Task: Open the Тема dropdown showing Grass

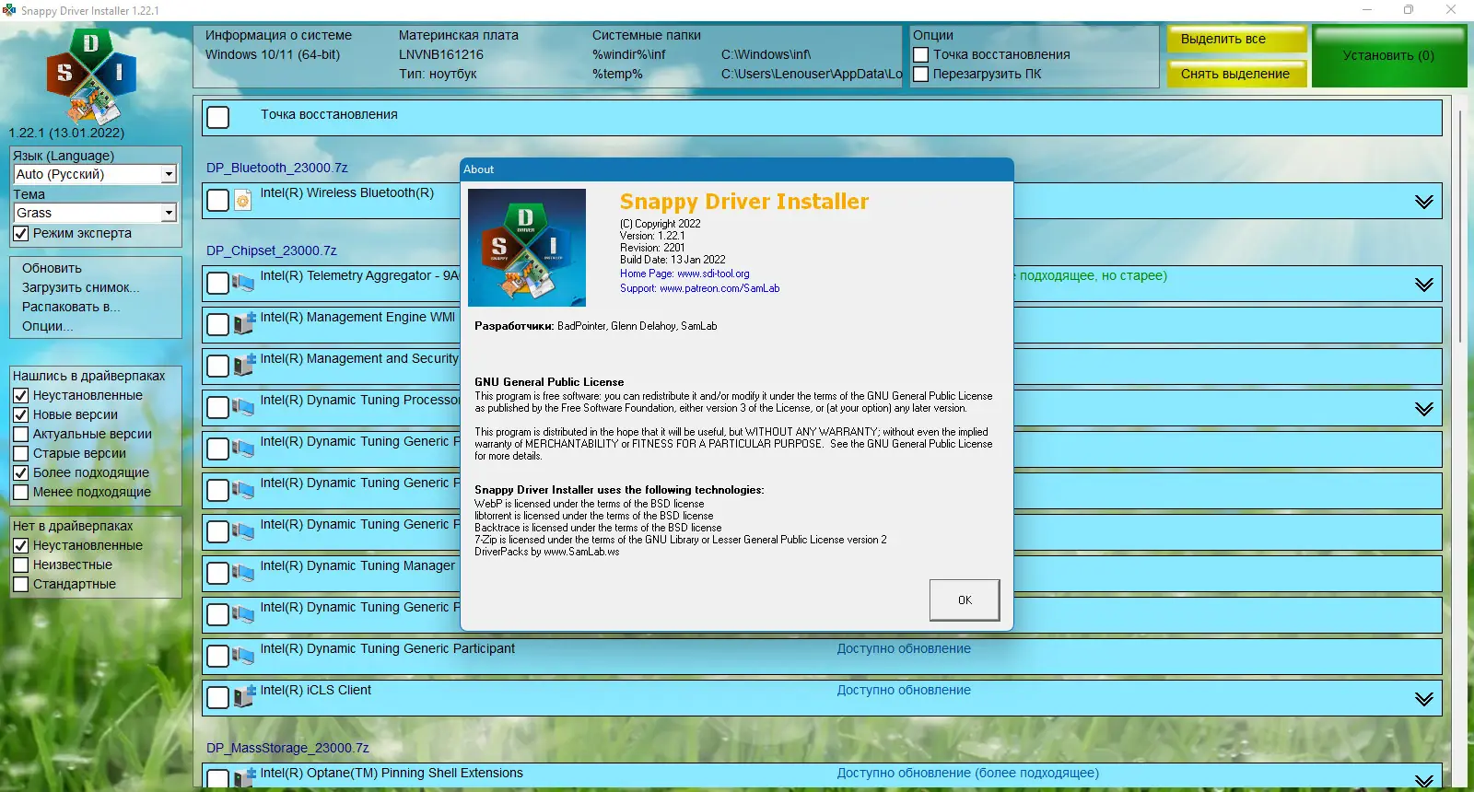Action: 95,213
